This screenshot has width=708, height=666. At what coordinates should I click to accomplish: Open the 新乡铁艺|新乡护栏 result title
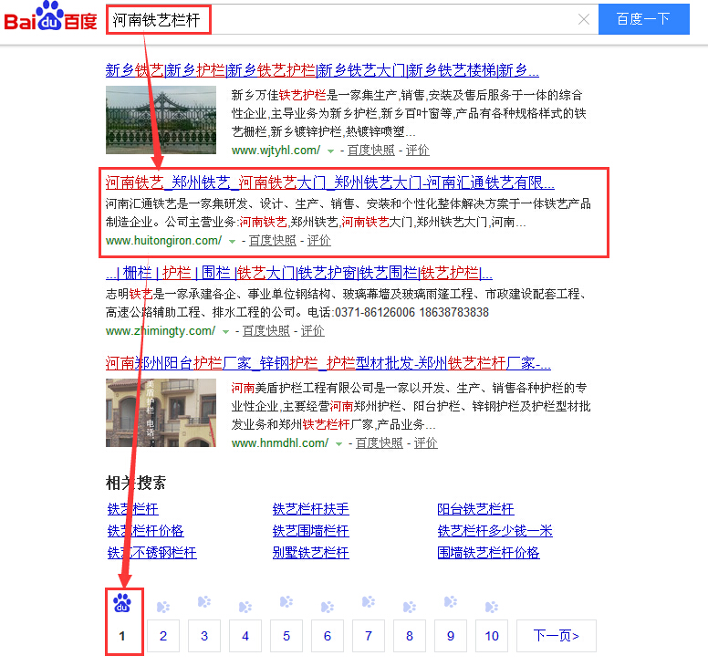[322, 70]
